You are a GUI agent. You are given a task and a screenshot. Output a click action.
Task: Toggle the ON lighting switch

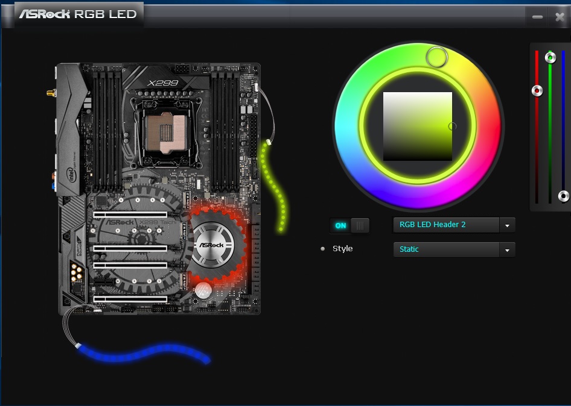tap(349, 226)
